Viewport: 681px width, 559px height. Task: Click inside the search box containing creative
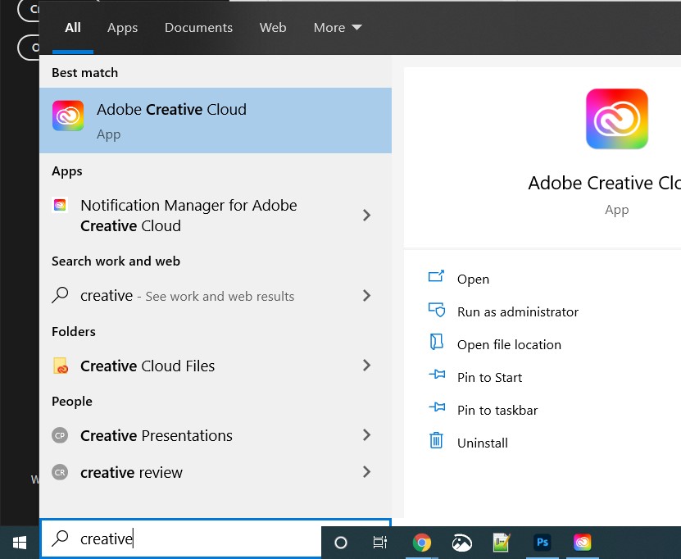182,539
